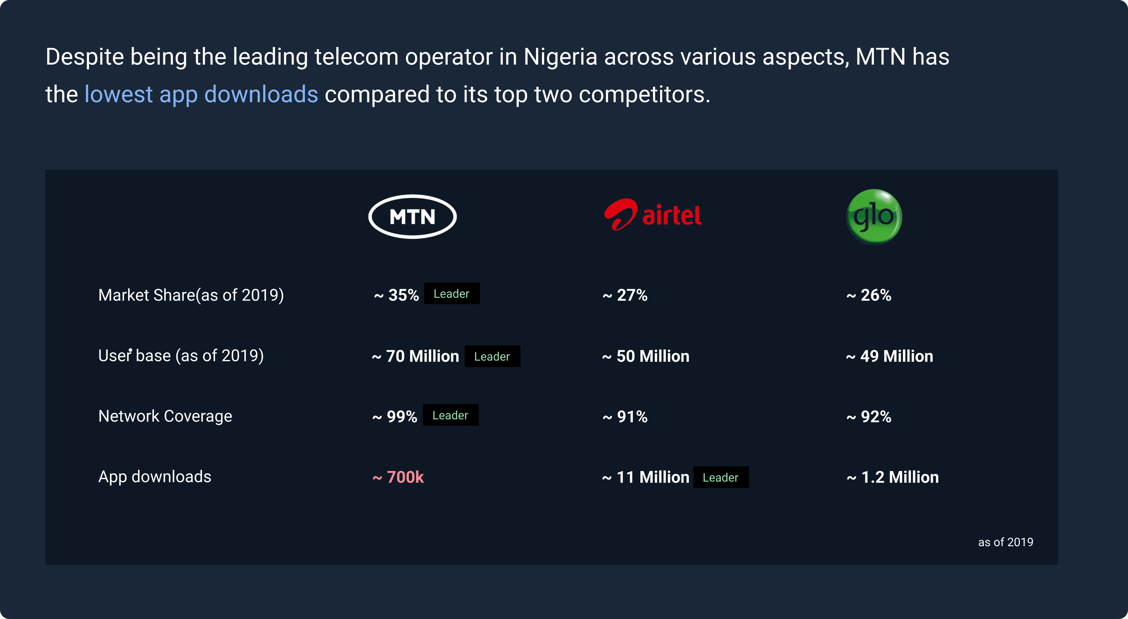Viewport: 1128px width, 619px height.
Task: Select glo's 1.2 Million downloads value
Action: click(x=892, y=477)
